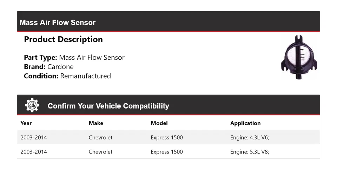Screen dimensions: 337x170
Task: Click the Application column header
Action: pos(245,123)
